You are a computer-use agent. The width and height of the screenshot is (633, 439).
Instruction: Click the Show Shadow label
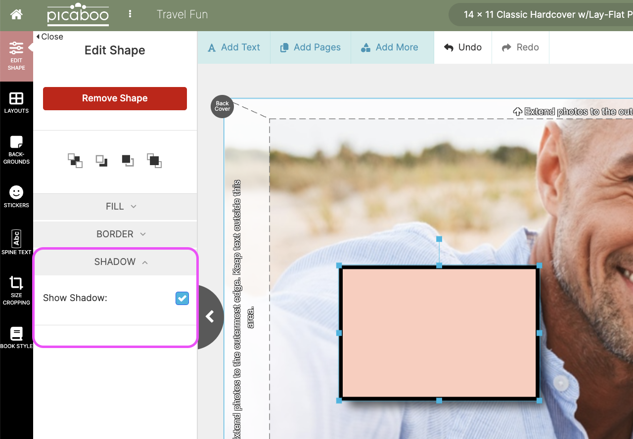point(75,298)
